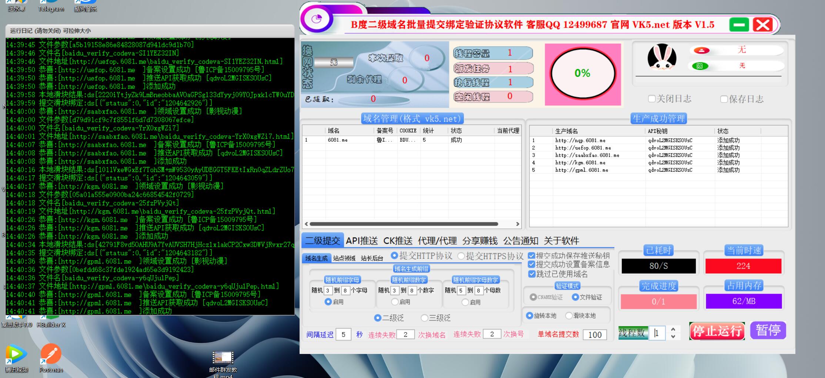Enable 随机前缀数字 radio button
The width and height of the screenshot is (825, 378).
(395, 302)
